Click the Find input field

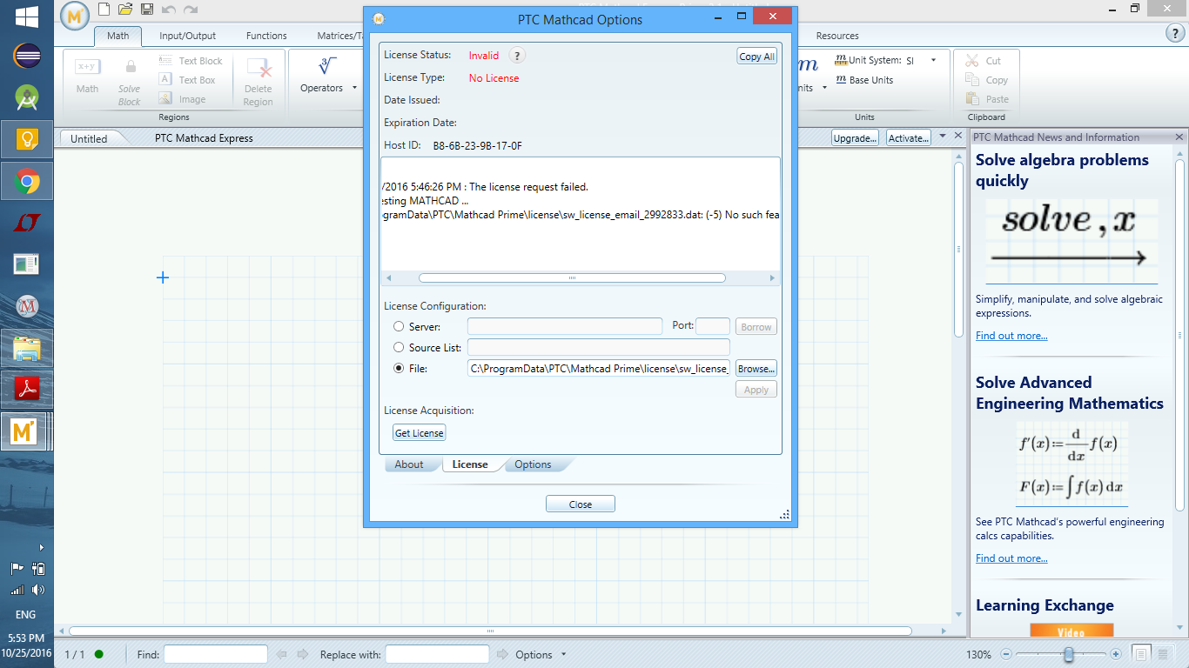pyautogui.click(x=216, y=654)
